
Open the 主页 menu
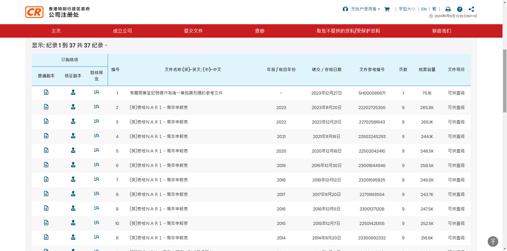click(x=56, y=31)
